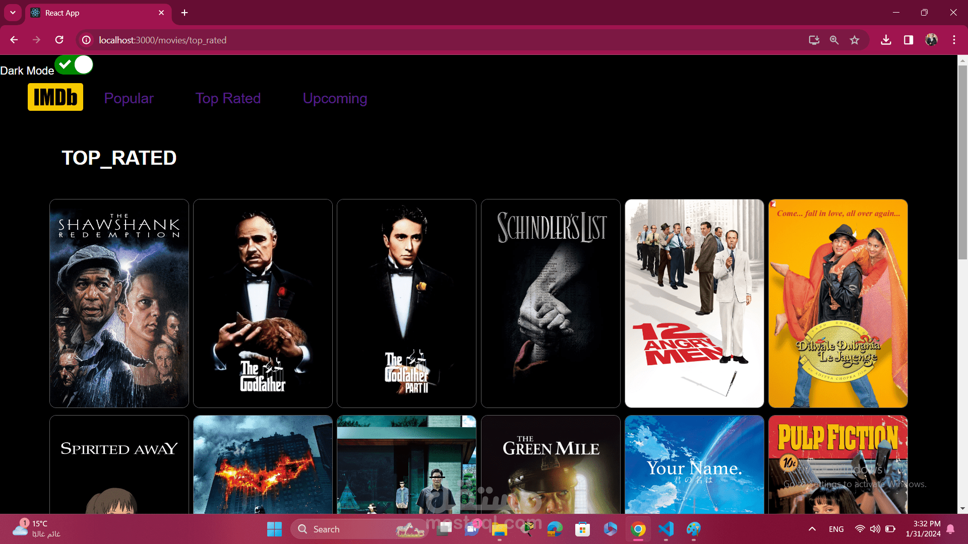Select the Your Name. poster
The height and width of the screenshot is (544, 968).
pyautogui.click(x=694, y=464)
